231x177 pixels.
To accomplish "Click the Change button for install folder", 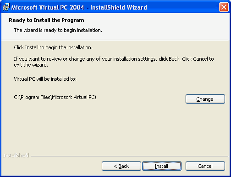I will (205, 99).
